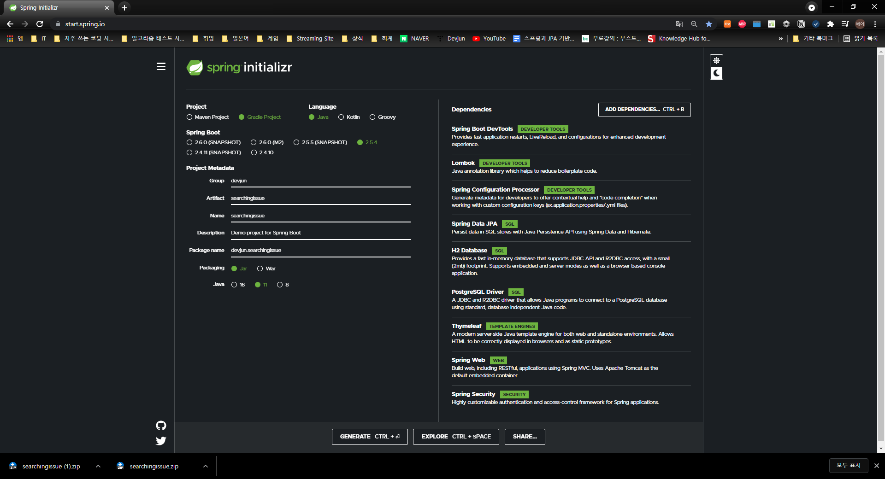Edit the Group field containing devjun
885x479 pixels.
[321, 181]
